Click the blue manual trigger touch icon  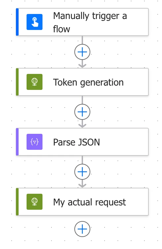tap(35, 22)
